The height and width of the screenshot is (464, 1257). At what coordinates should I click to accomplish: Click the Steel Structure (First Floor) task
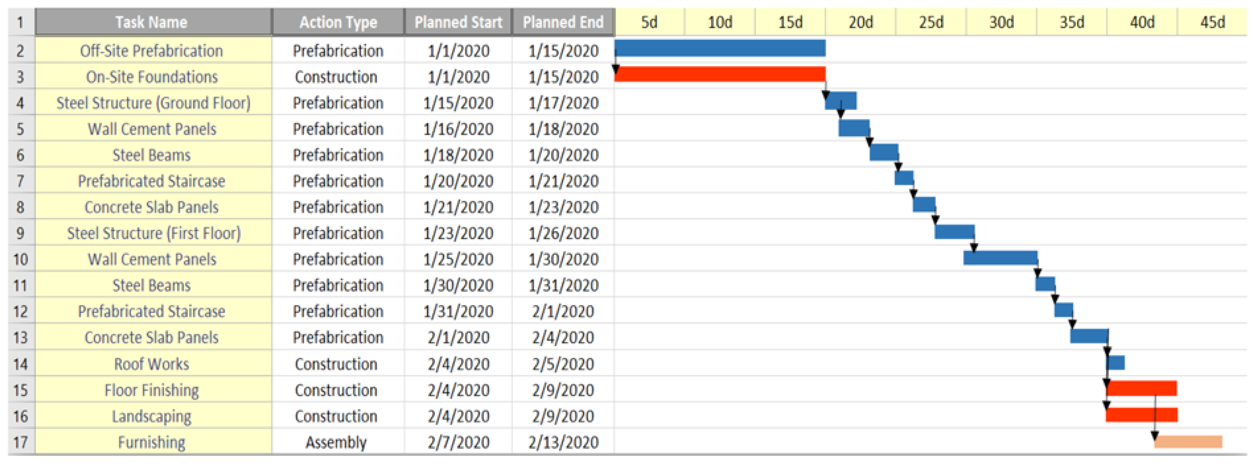tap(154, 233)
